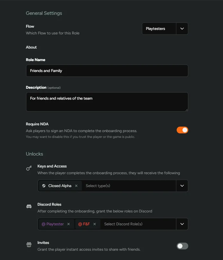Click the gift icon beside Invites

pyautogui.click(x=29, y=244)
